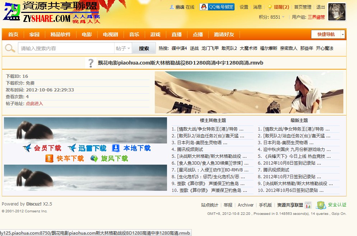The image size is (357, 236).
Task: Expand the 积分 8551 dropdown arrow
Action: (x=283, y=17)
